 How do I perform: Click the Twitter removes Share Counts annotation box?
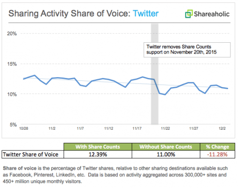coord(187,50)
